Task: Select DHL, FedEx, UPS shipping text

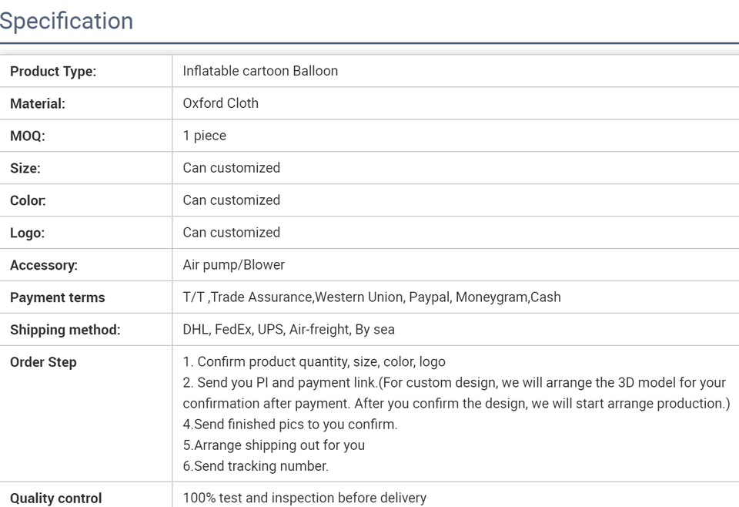Action: coord(289,329)
